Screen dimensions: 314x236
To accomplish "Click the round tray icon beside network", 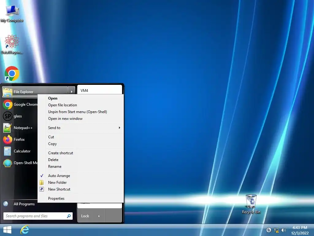I will 269,230.
